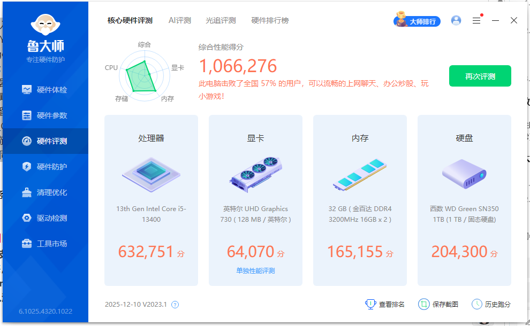Click the 查看排名 ranking trophy icon
The height and width of the screenshot is (326, 530).
370,304
